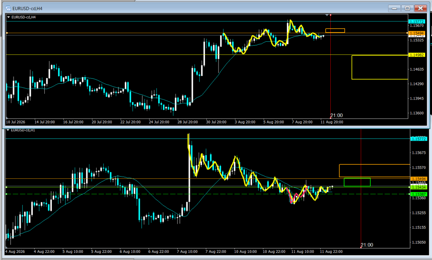432x260 pixels.
Task: Click the 10 Aug 10:00 time label
Action: 245,252
